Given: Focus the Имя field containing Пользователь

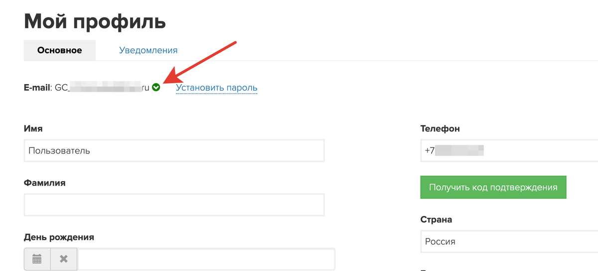Looking at the screenshot, I should click(x=174, y=150).
